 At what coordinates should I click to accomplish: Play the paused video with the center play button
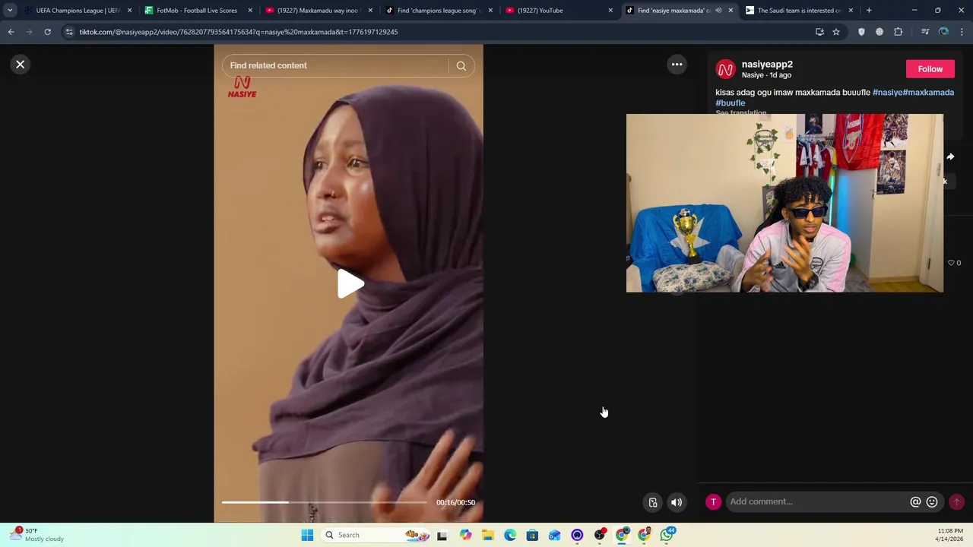350,284
